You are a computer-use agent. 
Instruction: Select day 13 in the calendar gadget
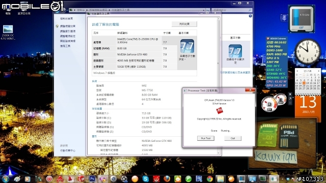tap(304, 83)
